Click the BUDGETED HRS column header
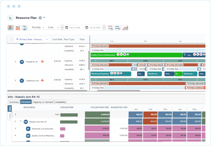Screen dimensions: 211x146 coord(119,107)
